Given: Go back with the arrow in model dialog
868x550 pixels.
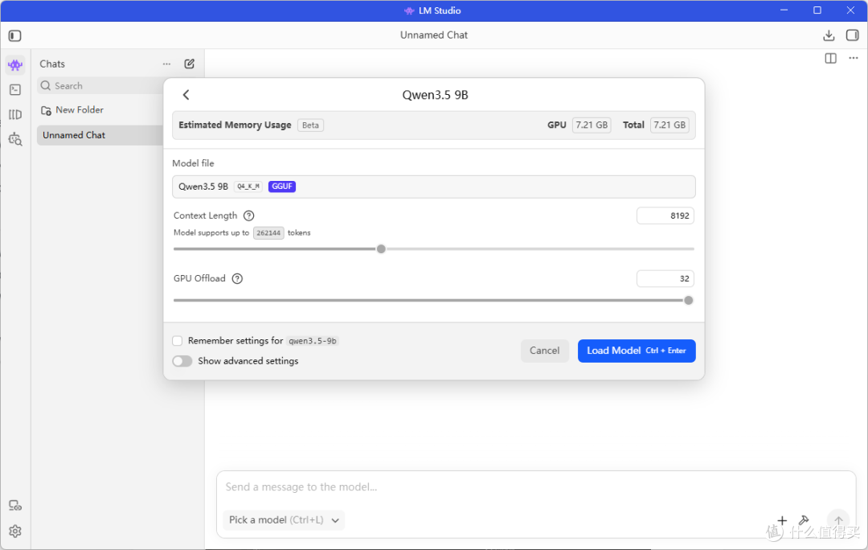Looking at the screenshot, I should (186, 95).
